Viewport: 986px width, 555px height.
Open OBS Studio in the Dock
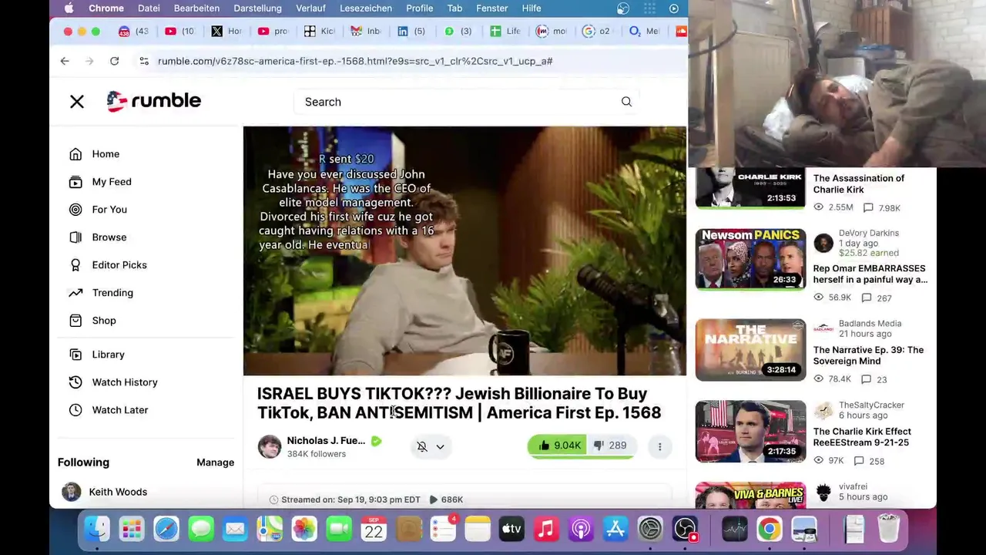(685, 529)
